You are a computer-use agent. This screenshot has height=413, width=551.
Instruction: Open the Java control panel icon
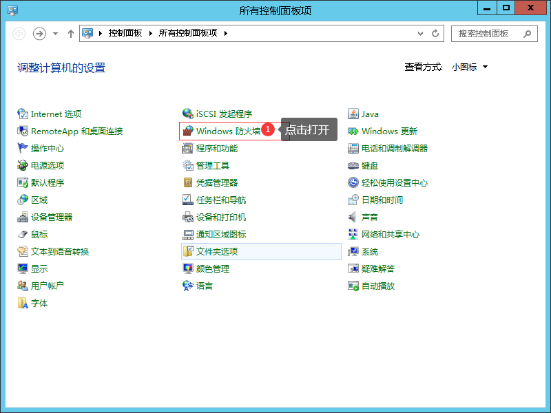(x=353, y=114)
